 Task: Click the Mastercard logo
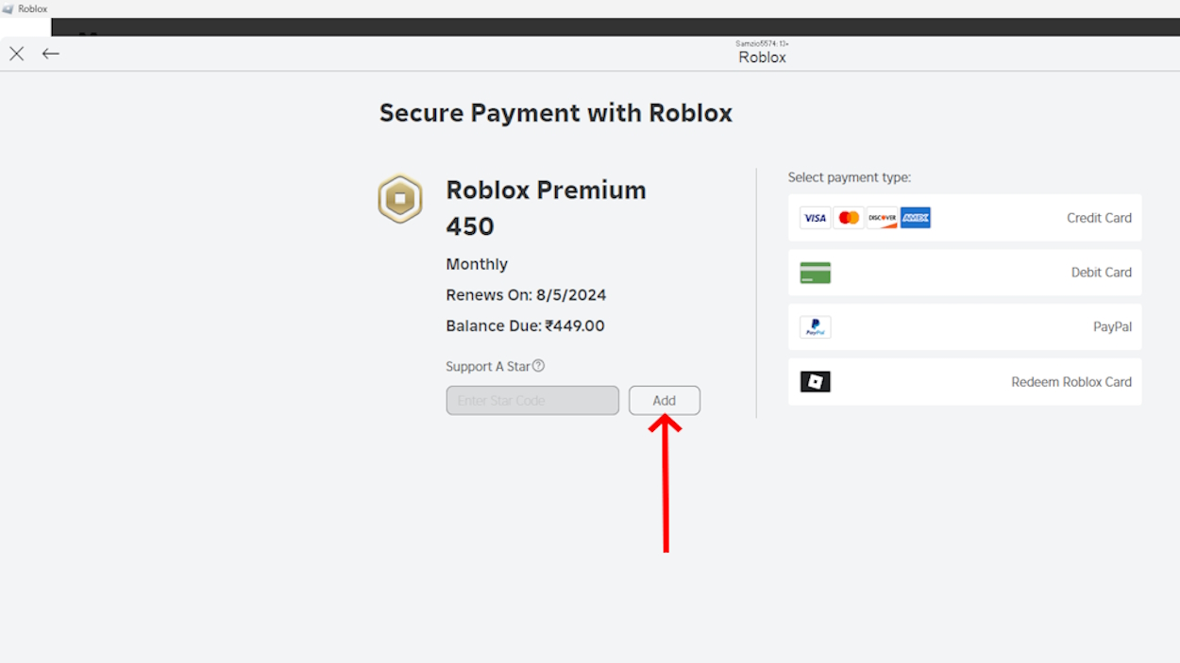849,218
